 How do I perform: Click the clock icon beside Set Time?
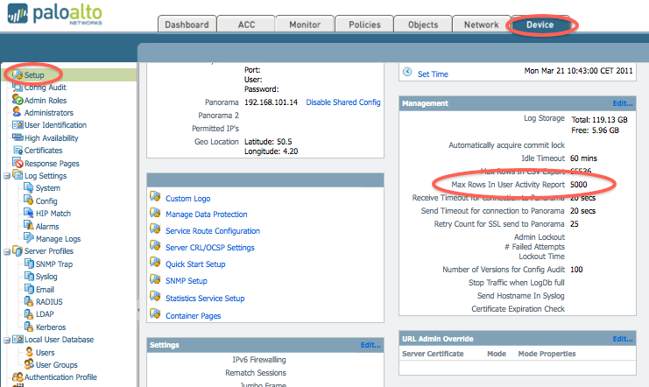point(407,72)
